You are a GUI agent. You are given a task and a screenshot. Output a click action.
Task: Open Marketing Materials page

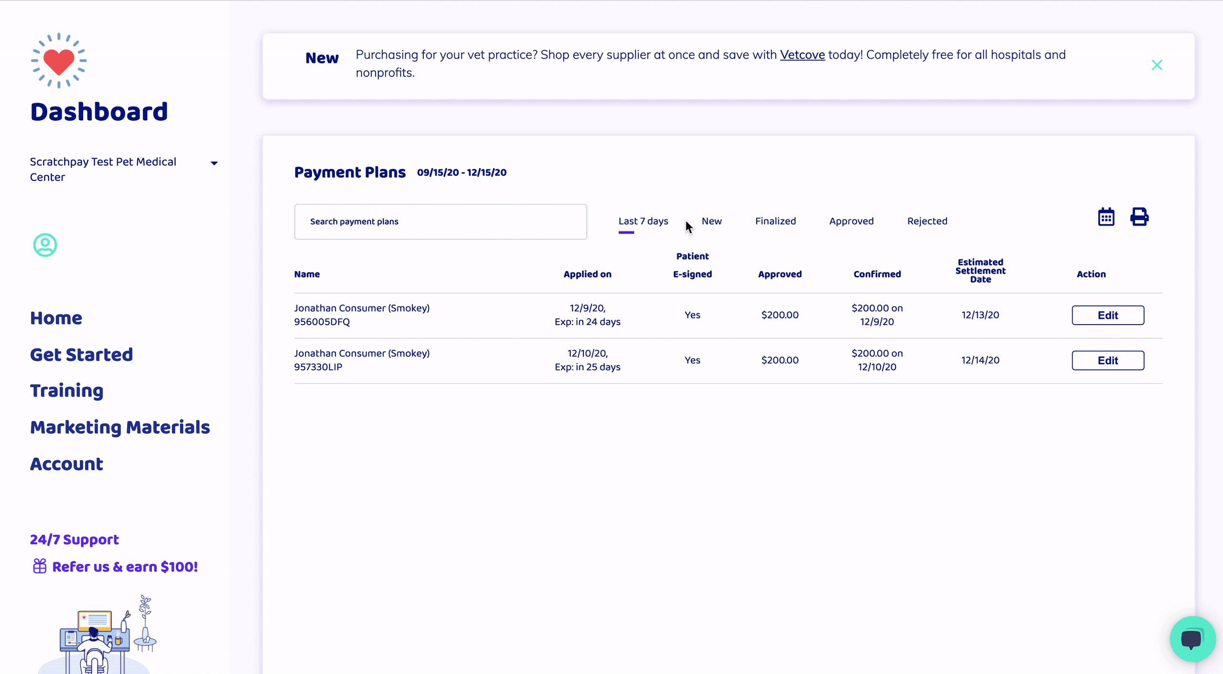coord(120,427)
